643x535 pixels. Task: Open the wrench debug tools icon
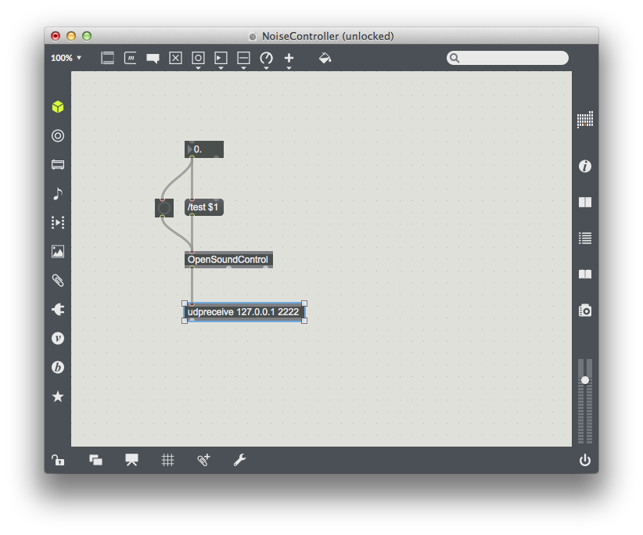(239, 460)
